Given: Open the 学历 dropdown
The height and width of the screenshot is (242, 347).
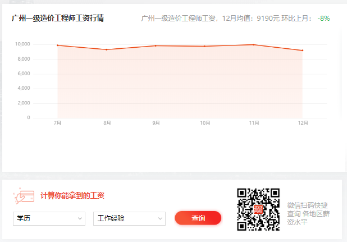Looking at the screenshot, I should point(49,218).
